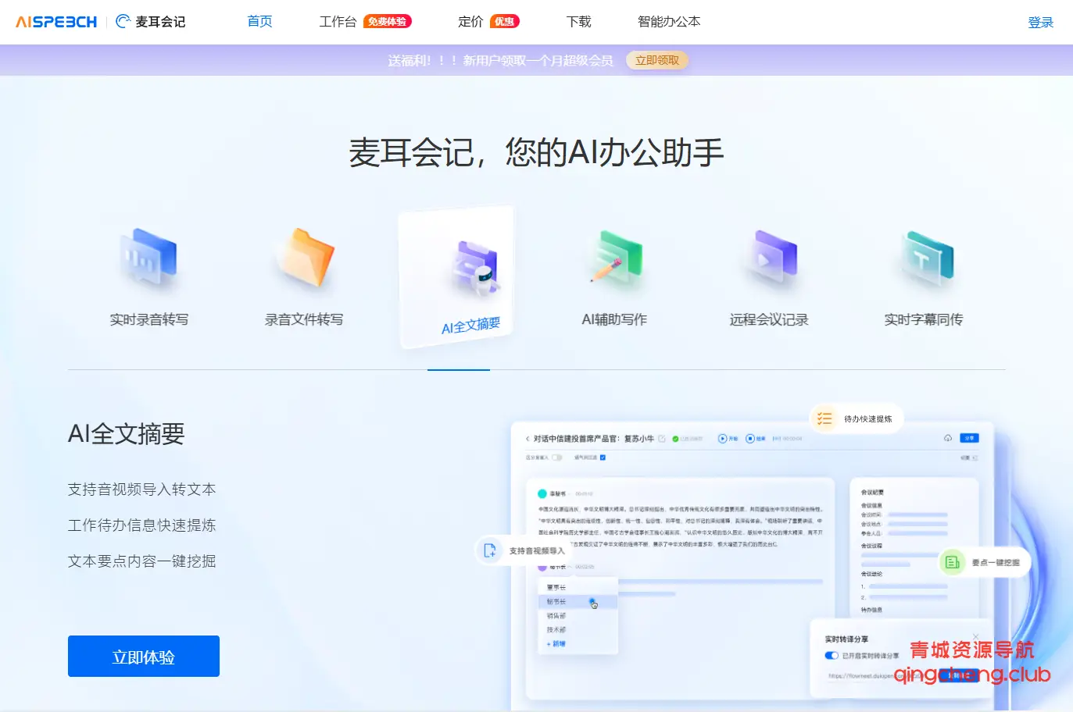
Task: Click the 支持音视频导入 import icon
Action: 492,550
